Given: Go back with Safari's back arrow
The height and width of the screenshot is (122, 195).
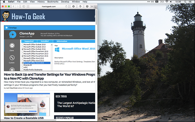Looking at the screenshot, I should pos(14,6).
